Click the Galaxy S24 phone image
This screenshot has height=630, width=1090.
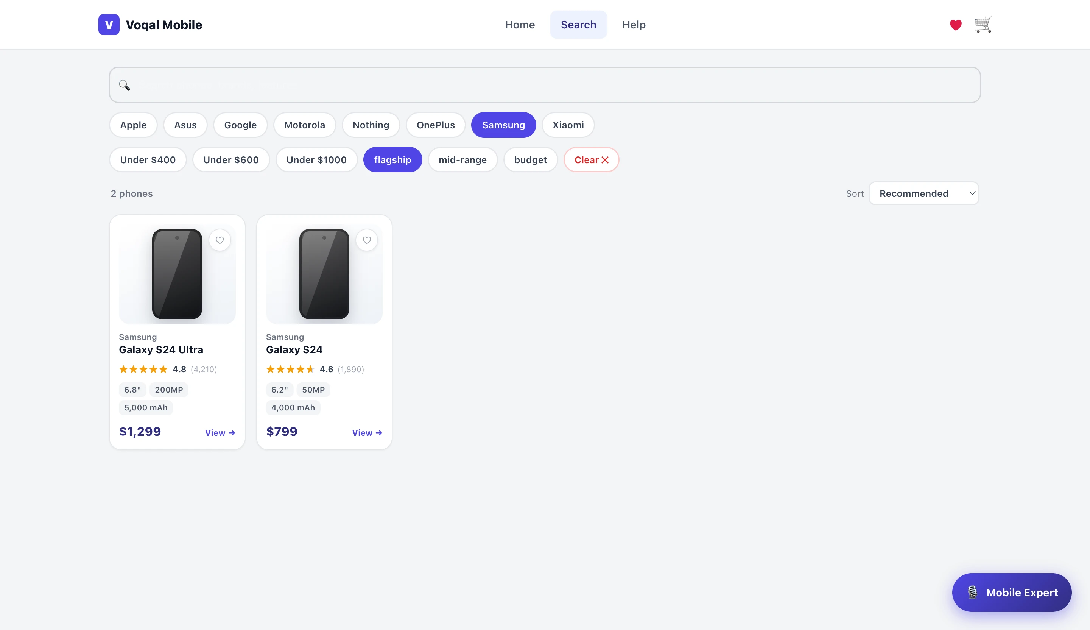click(x=324, y=274)
